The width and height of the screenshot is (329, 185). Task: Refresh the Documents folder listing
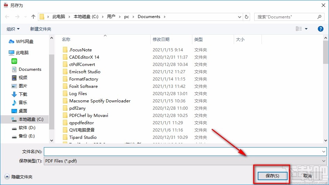[x=247, y=17]
